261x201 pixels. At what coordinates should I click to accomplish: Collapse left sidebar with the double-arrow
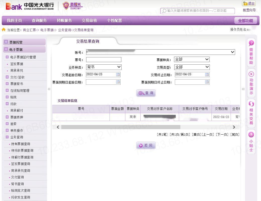click(49, 89)
